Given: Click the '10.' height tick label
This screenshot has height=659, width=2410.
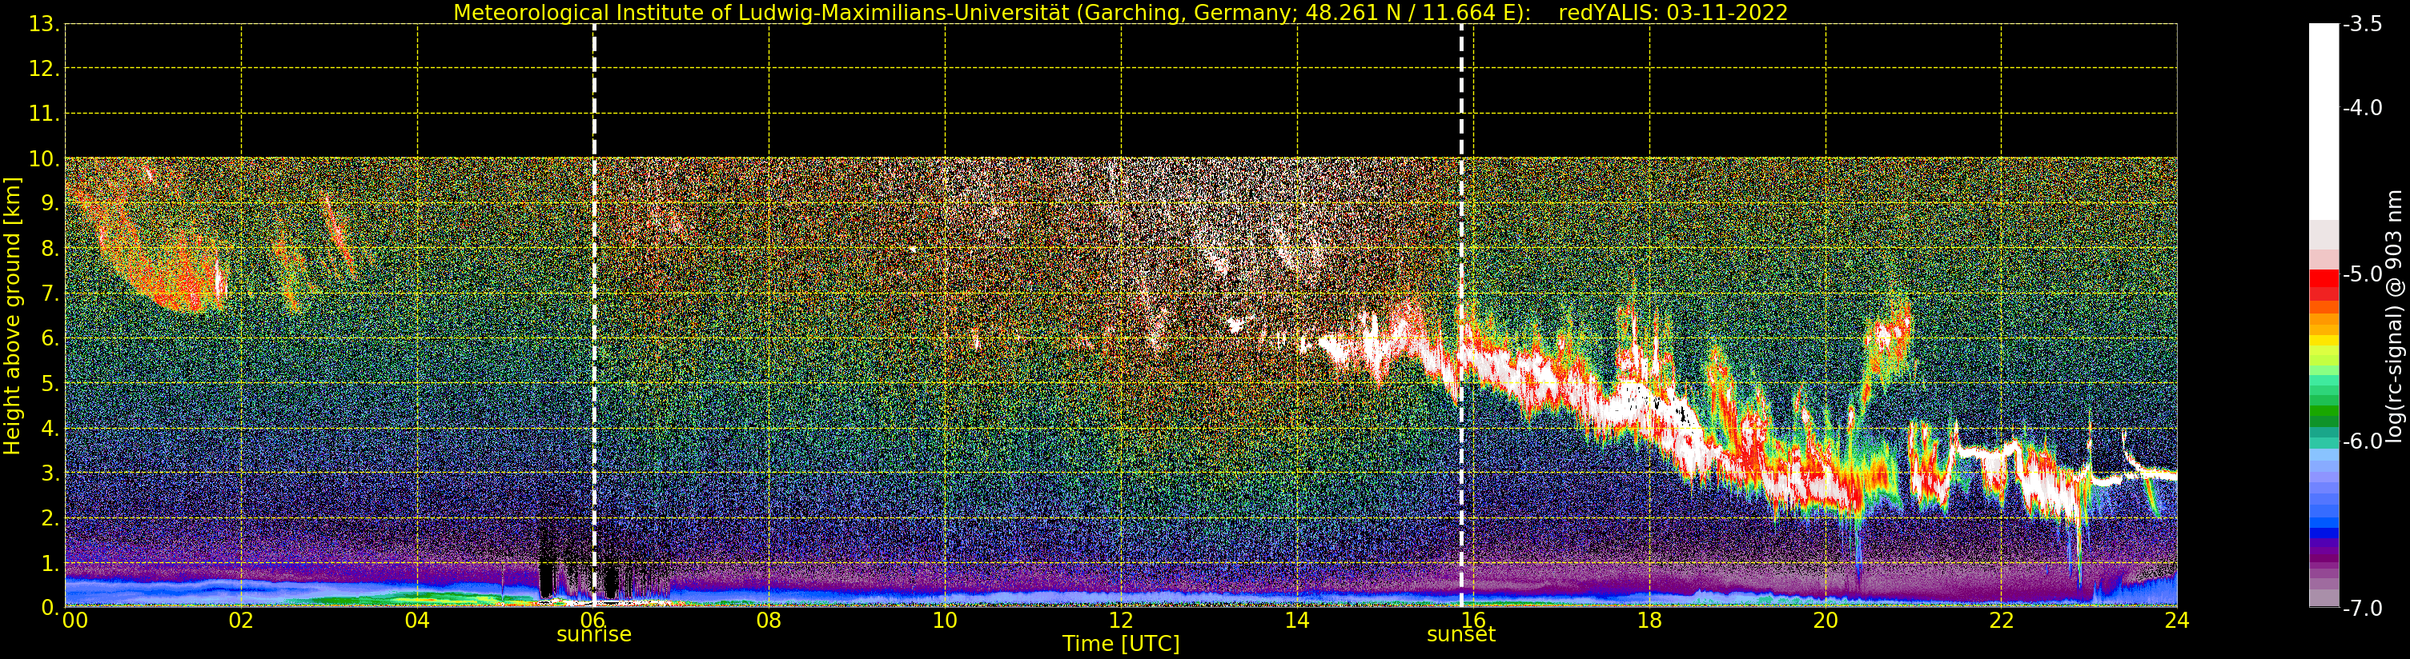Looking at the screenshot, I should click(x=44, y=159).
